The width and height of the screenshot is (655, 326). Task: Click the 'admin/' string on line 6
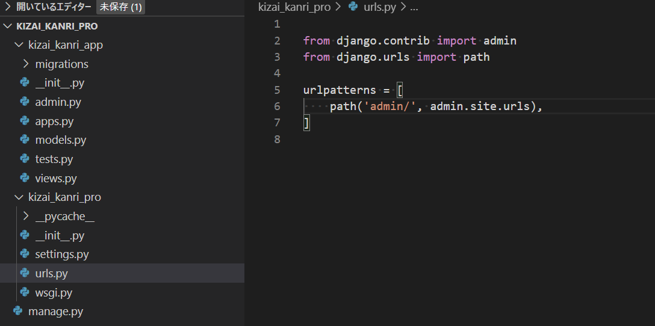[x=390, y=106]
